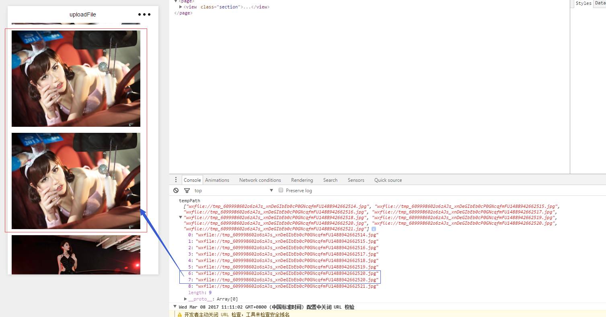This screenshot has height=317, width=606.
Task: Open the Sensors tab
Action: 355,180
